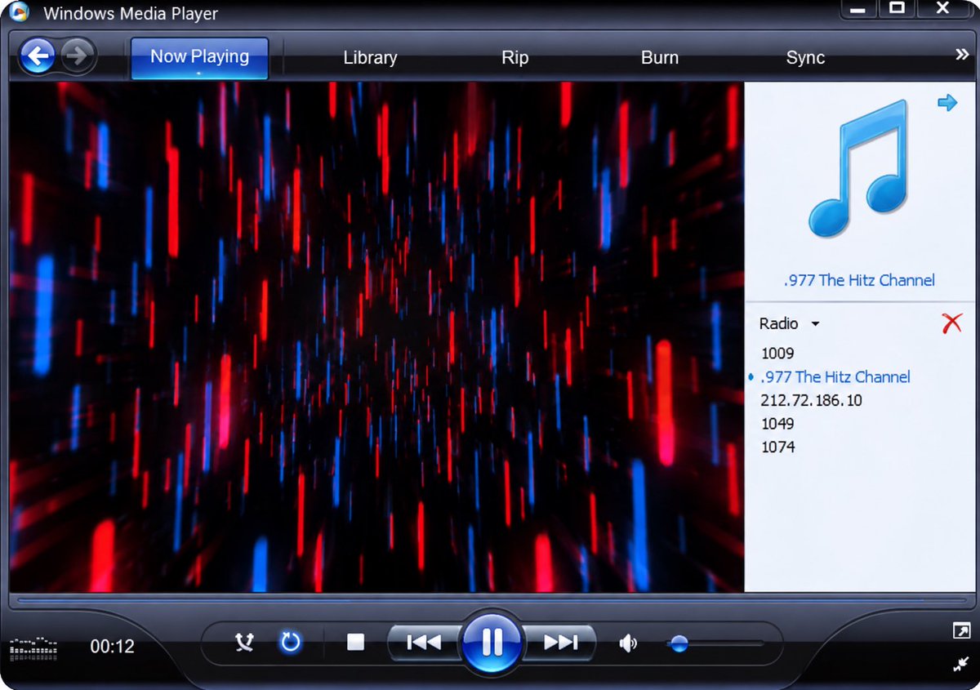The image size is (980, 690).
Task: Open the Now Playing tab
Action: click(199, 58)
